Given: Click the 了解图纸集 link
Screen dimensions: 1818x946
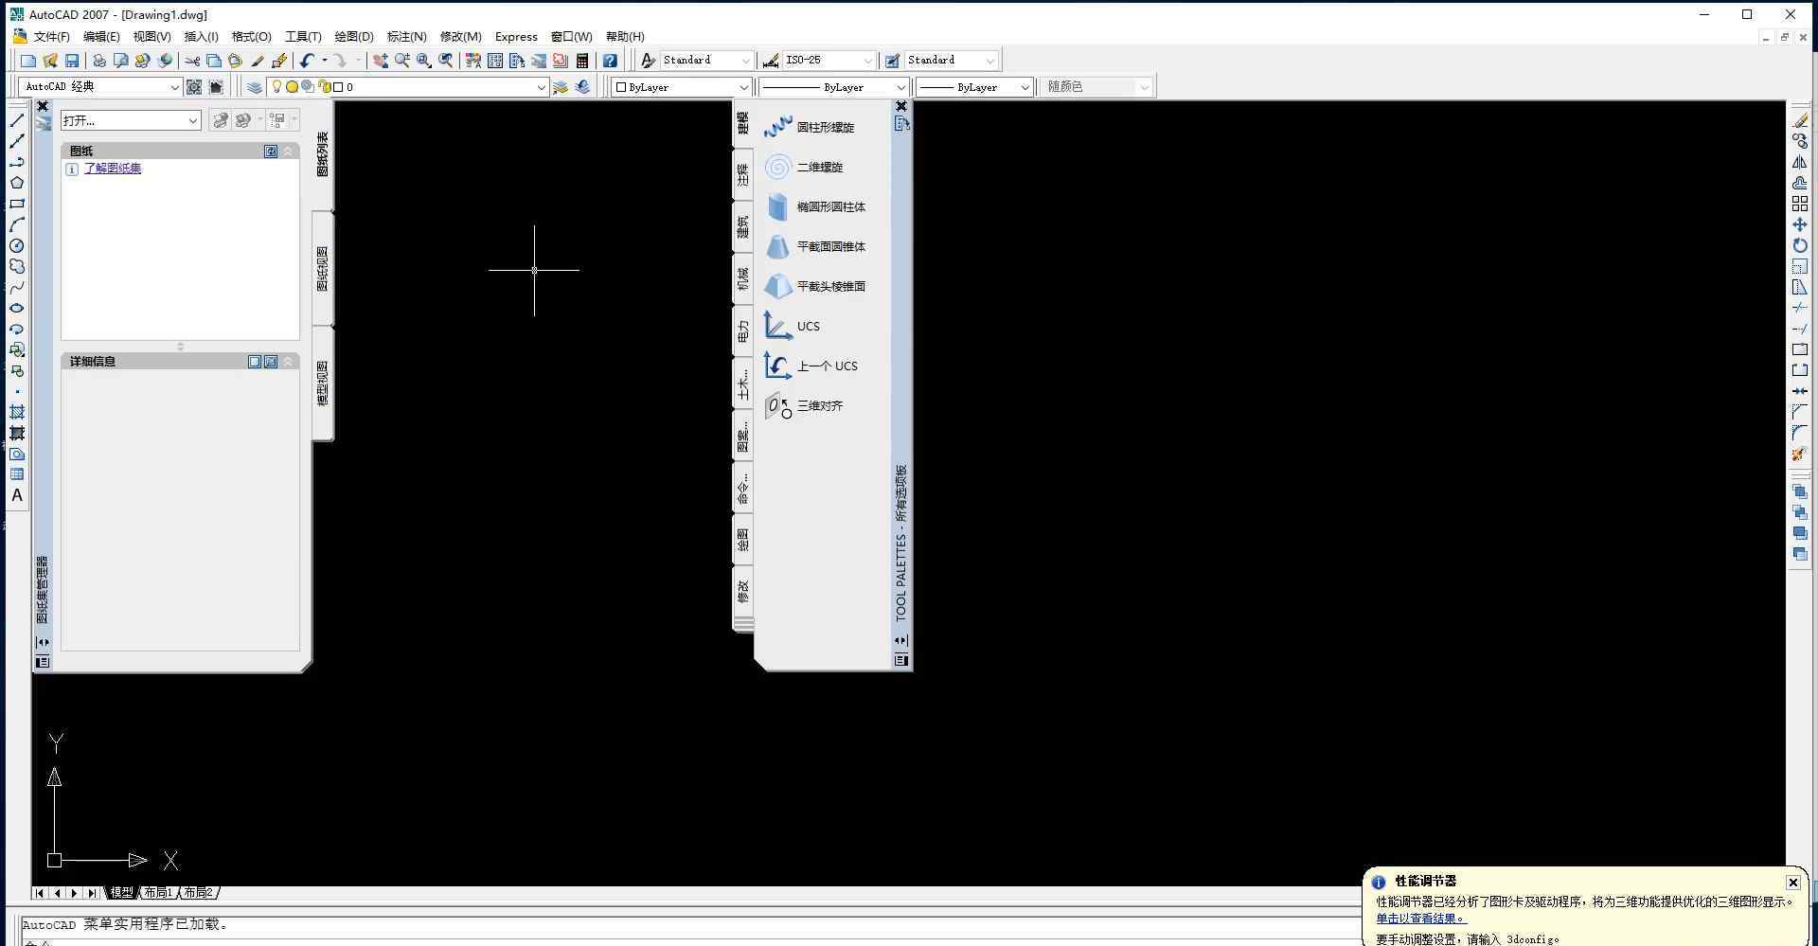Looking at the screenshot, I should click(113, 169).
